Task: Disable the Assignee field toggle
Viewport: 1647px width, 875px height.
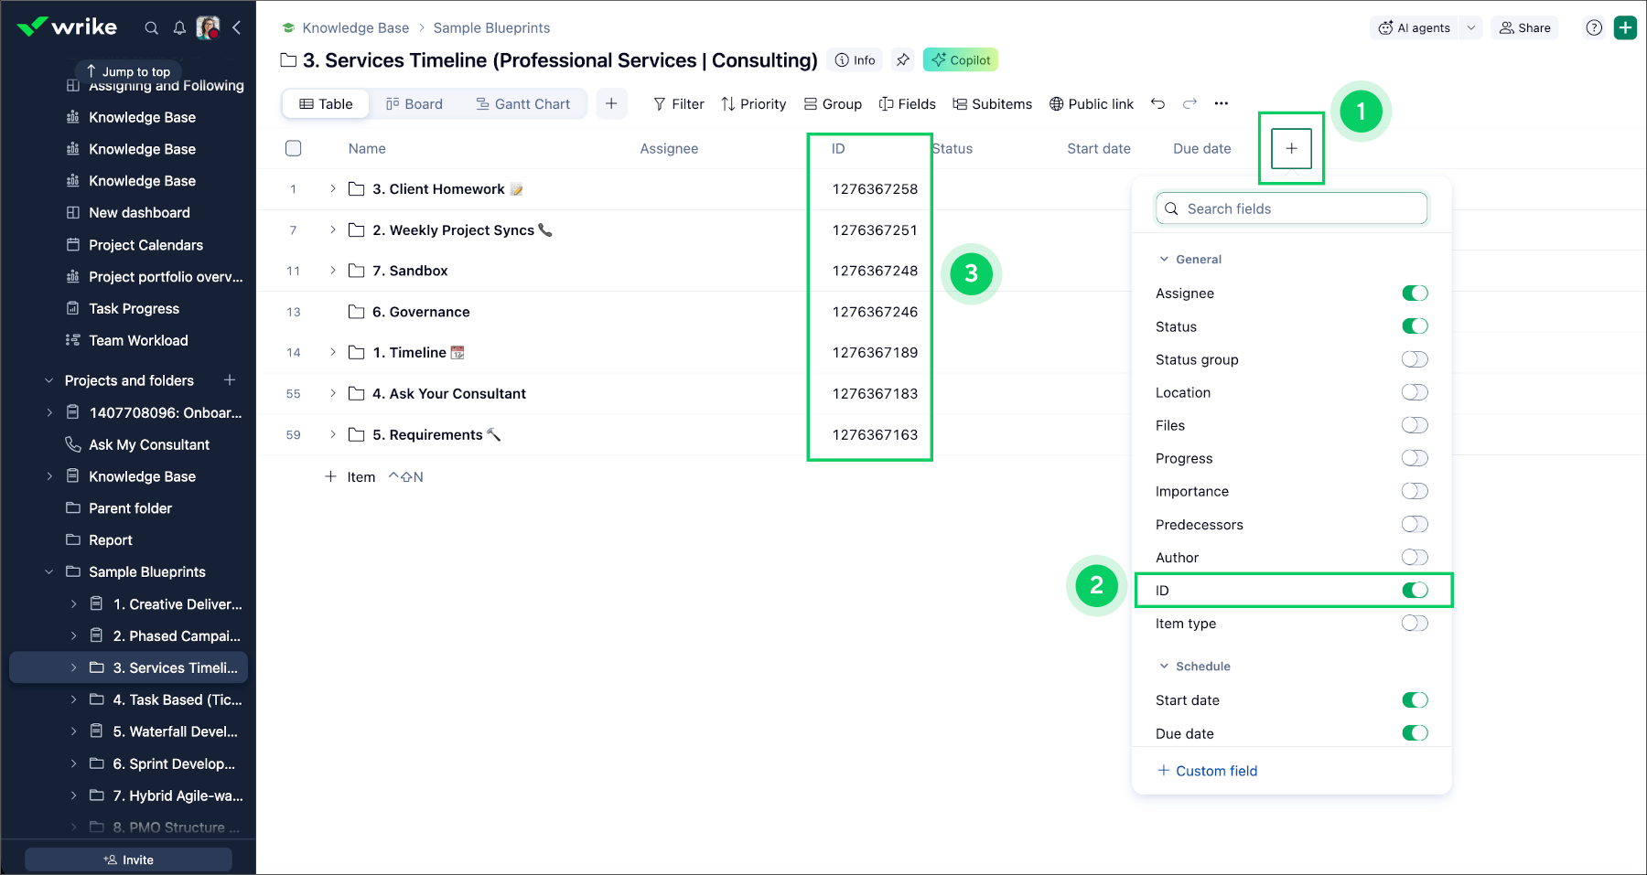Action: tap(1415, 293)
